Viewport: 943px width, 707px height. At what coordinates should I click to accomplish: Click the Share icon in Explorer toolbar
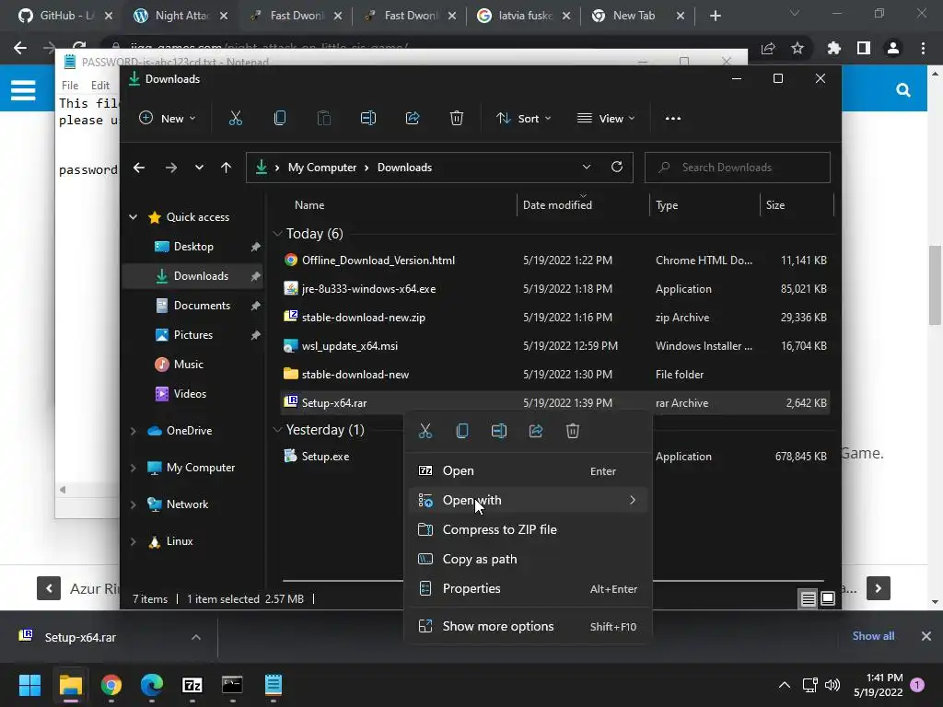pos(413,119)
